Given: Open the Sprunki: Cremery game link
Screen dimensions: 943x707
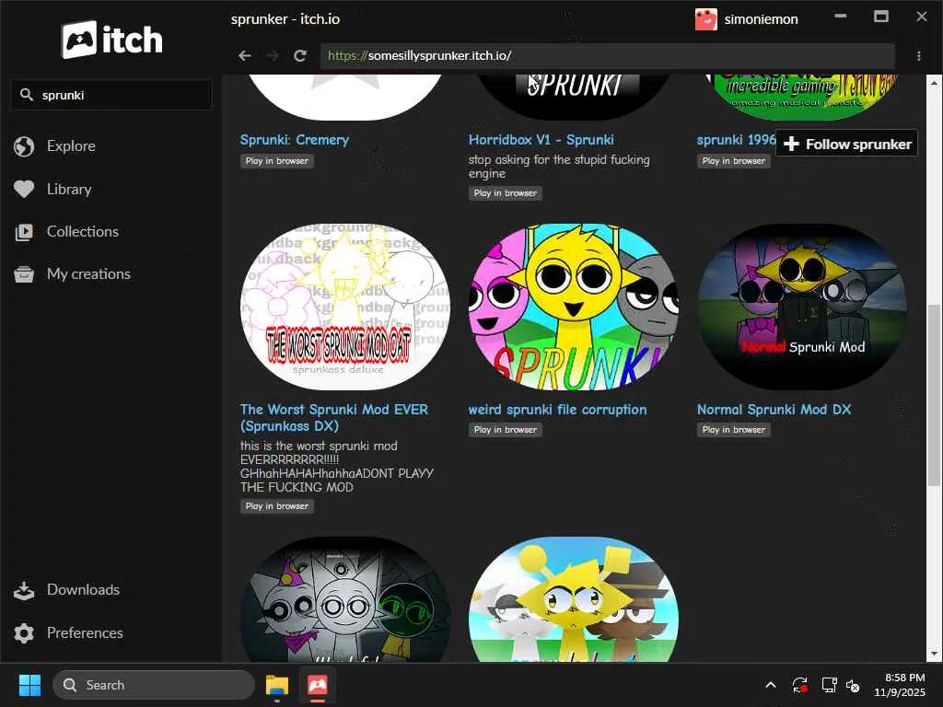Looking at the screenshot, I should click(x=295, y=140).
